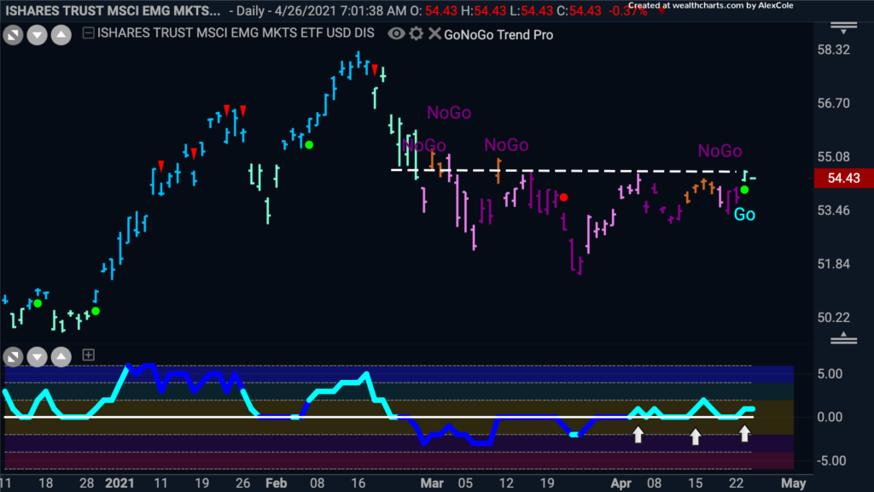Click the 50.22 price axis label
The image size is (874, 492).
(833, 318)
